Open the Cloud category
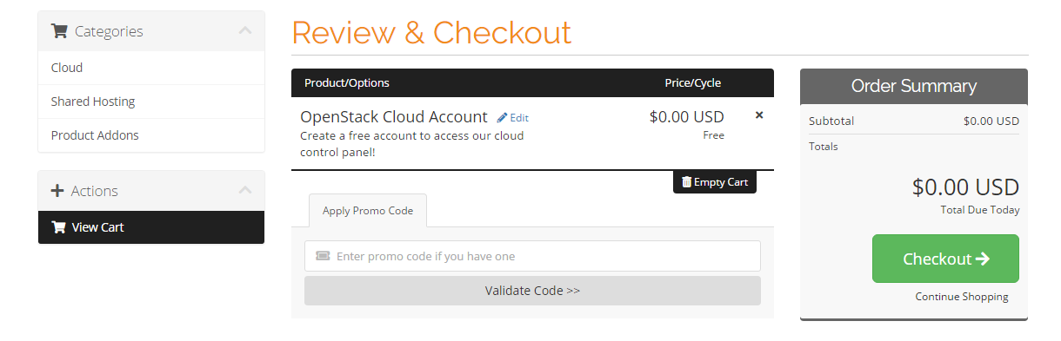The image size is (1061, 341). [151, 68]
